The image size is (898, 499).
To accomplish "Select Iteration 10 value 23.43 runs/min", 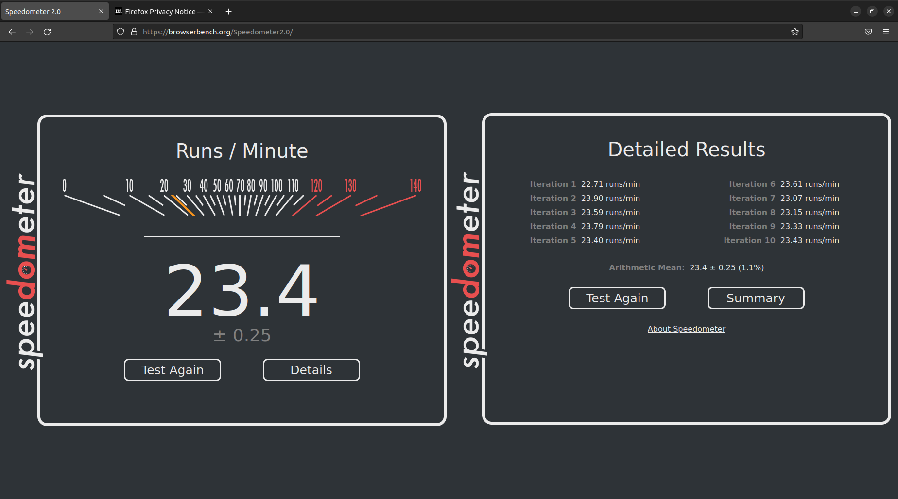I will (x=810, y=240).
